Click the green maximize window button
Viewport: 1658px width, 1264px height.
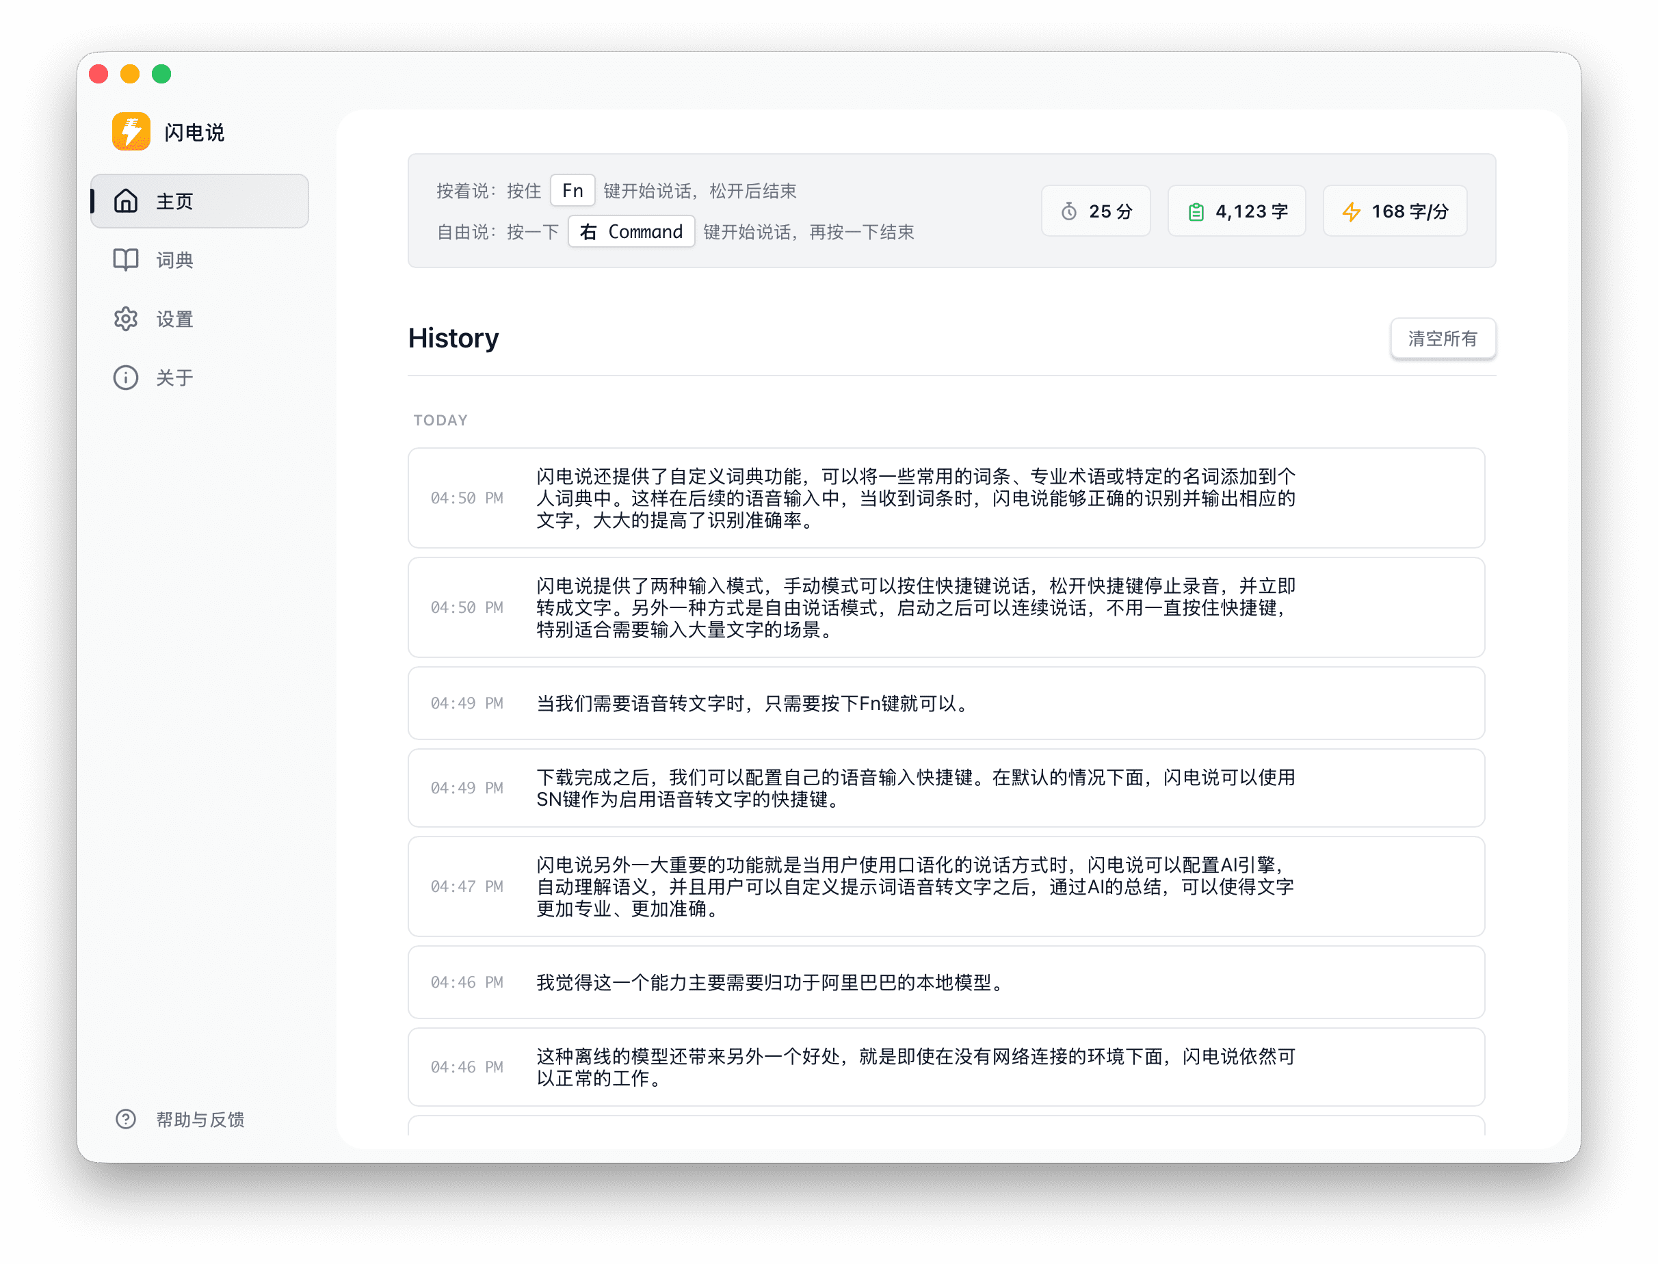[161, 74]
